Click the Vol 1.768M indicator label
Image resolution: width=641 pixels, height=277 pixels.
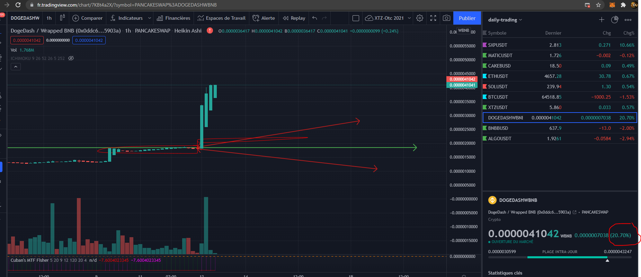[x=23, y=50]
